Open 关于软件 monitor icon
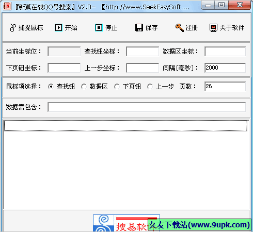The width and height of the screenshot is (253, 232). point(213,28)
